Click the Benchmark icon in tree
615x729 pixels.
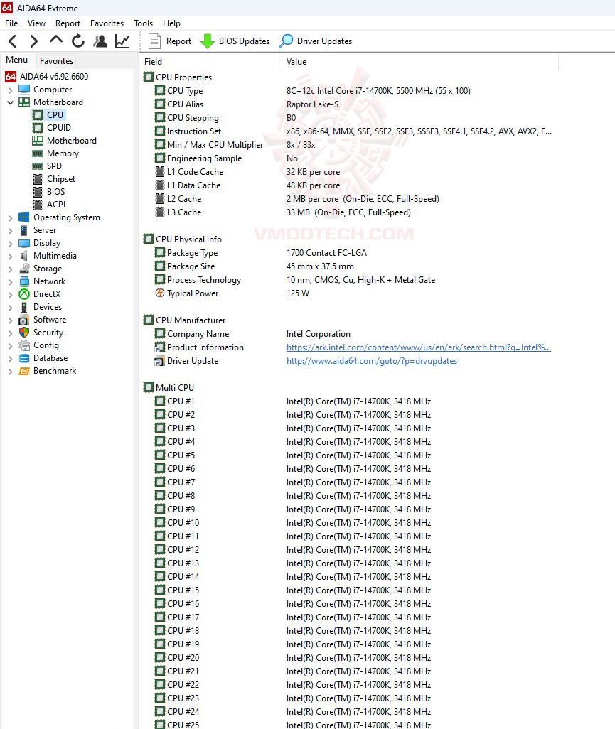23,371
